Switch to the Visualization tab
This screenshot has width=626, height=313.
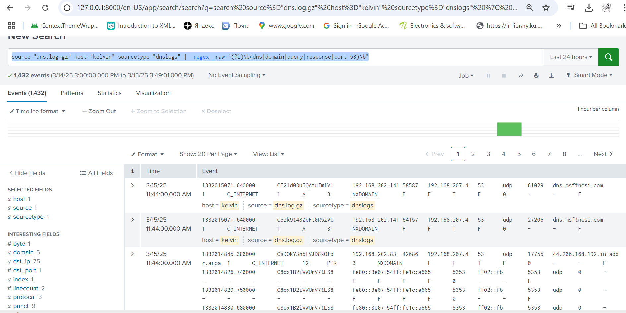tap(153, 93)
